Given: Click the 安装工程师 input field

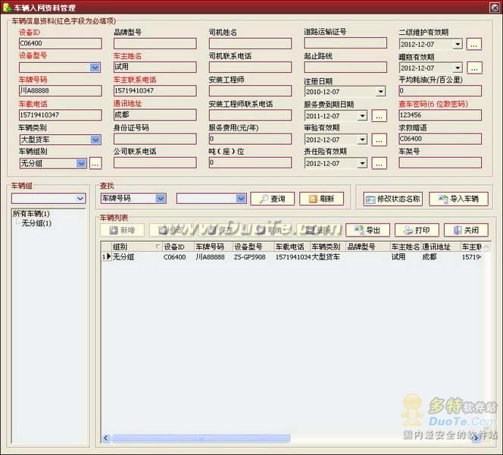Looking at the screenshot, I should [x=250, y=91].
